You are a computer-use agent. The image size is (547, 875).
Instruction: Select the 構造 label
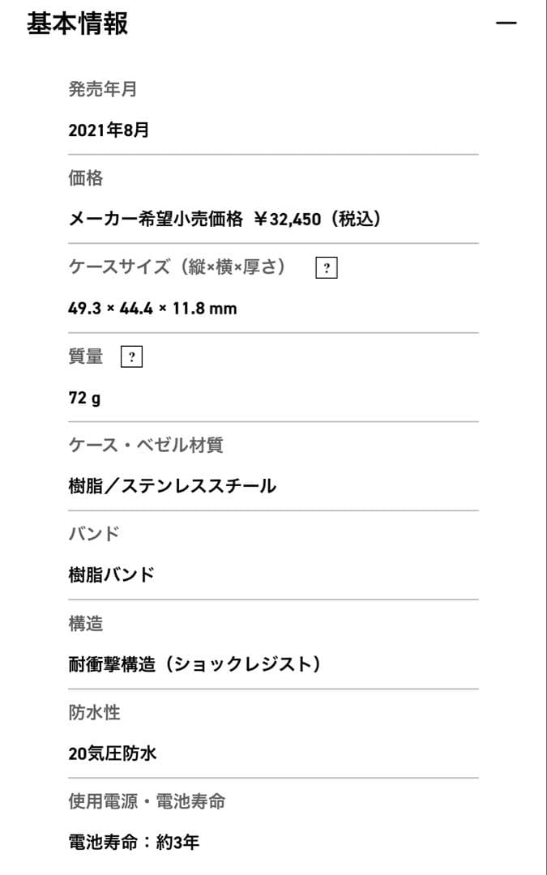(86, 624)
